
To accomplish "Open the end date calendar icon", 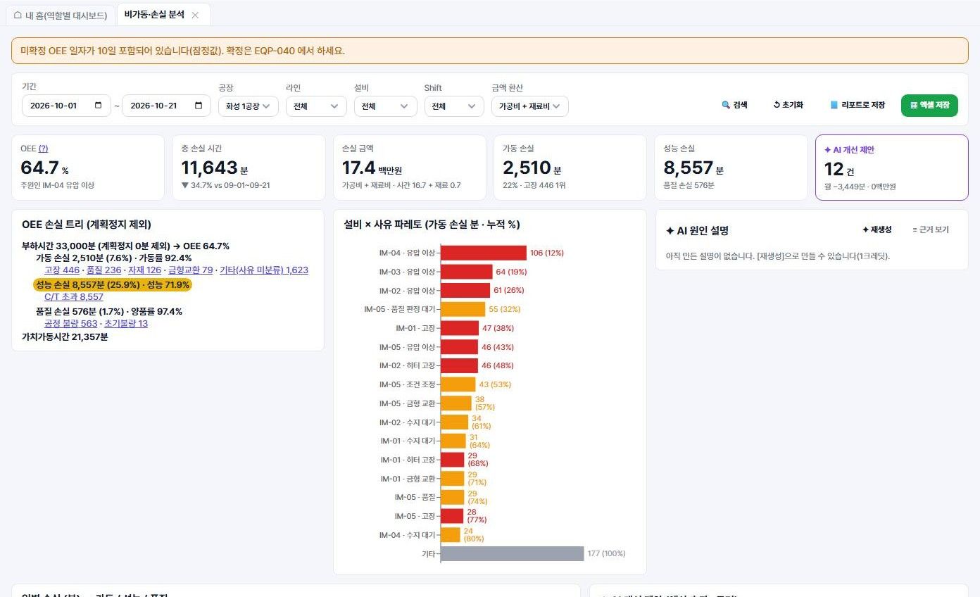I will coord(199,106).
